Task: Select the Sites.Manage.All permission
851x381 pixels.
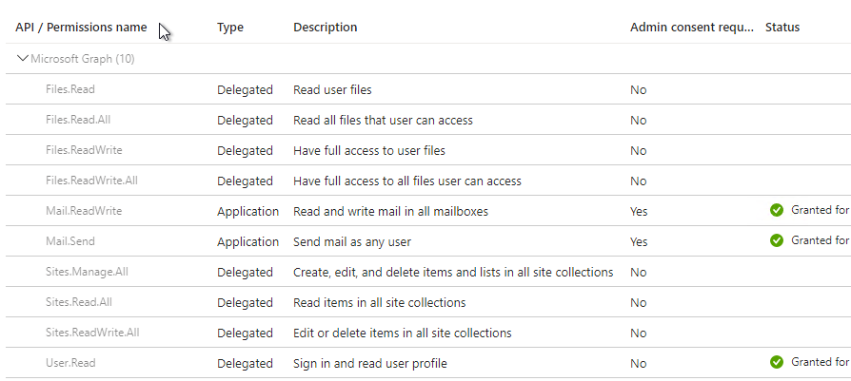Action: [87, 272]
